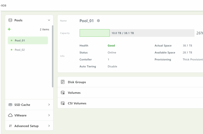This screenshot has height=134, width=203.
Task: Expand the Advanced Setup arrow
Action: (x=49, y=126)
